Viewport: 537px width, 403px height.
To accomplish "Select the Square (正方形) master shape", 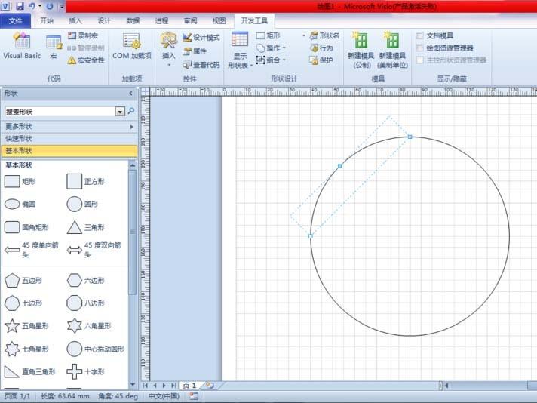I will point(86,181).
